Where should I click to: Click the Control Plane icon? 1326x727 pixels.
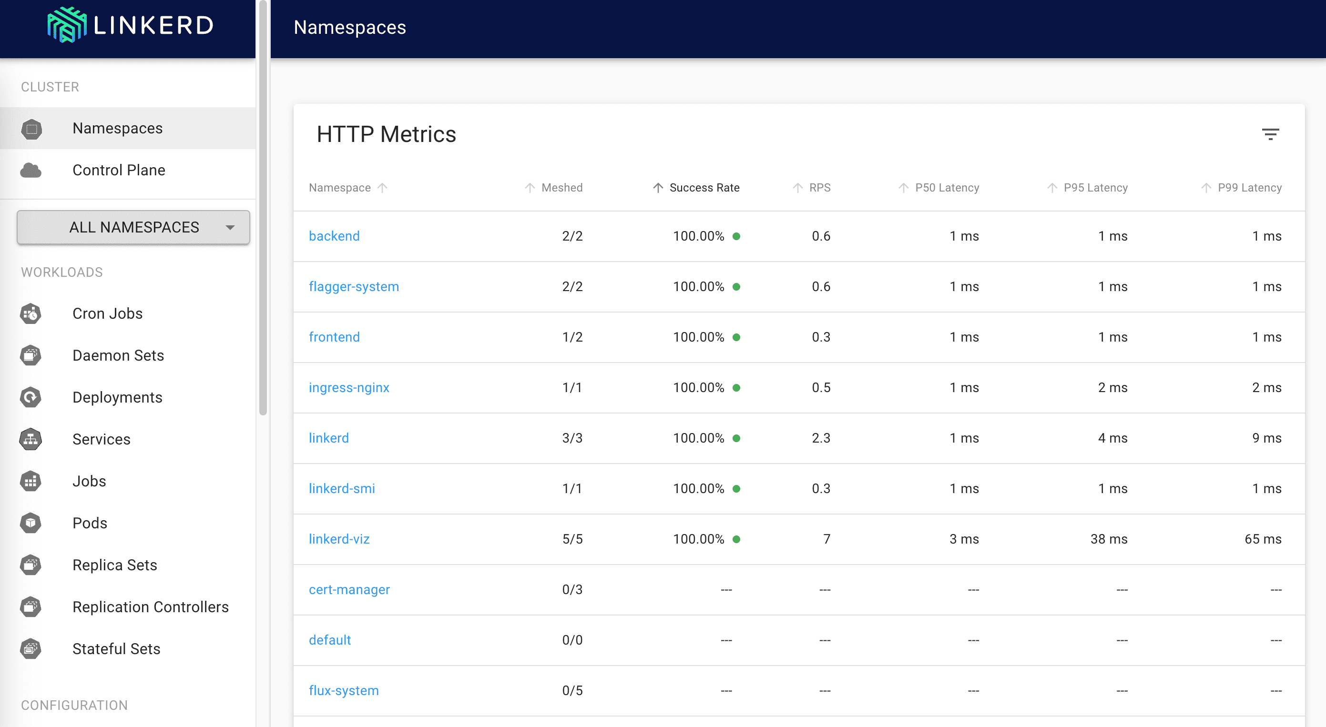pyautogui.click(x=32, y=169)
